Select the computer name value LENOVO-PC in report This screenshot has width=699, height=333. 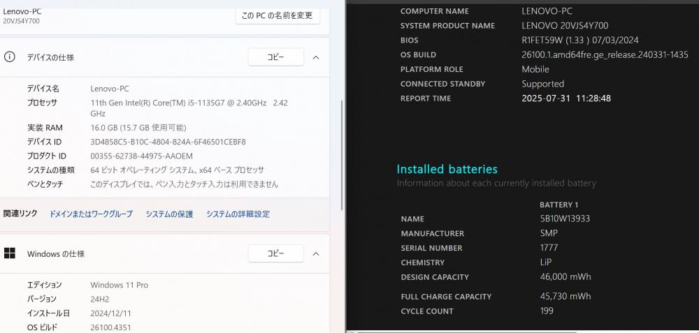tap(547, 11)
